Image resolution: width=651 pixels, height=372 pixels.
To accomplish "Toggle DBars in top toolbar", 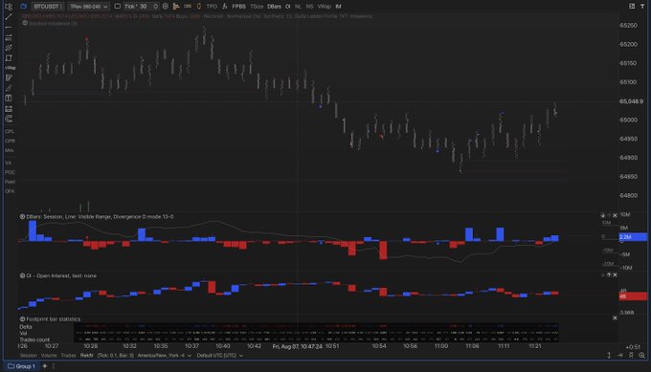I will (274, 7).
